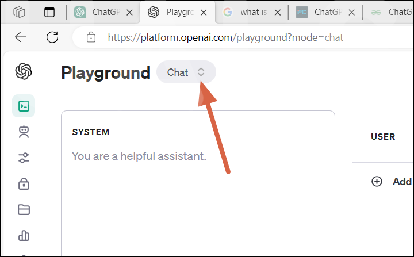Close the Playground tab
The image size is (414, 257).
(x=204, y=13)
